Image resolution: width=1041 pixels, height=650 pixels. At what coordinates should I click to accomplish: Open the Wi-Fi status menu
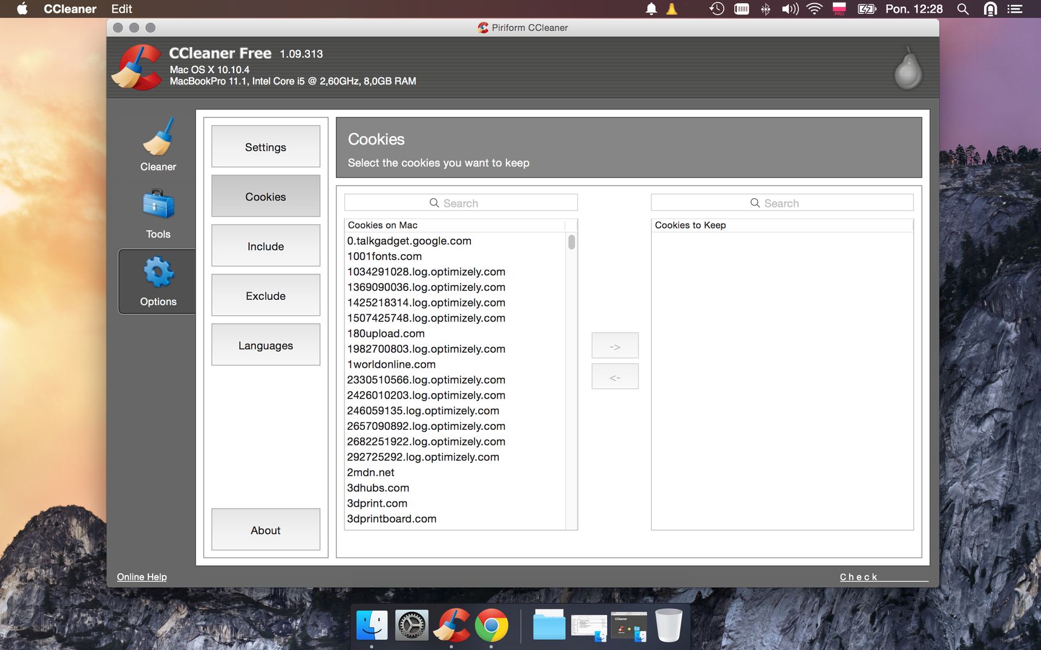(x=815, y=8)
